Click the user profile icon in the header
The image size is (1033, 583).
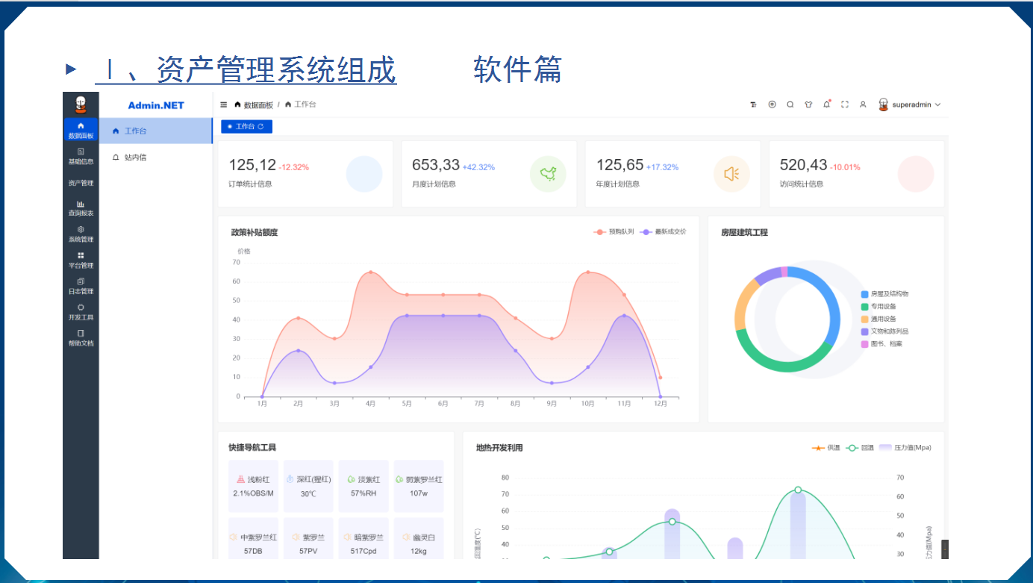(x=863, y=105)
